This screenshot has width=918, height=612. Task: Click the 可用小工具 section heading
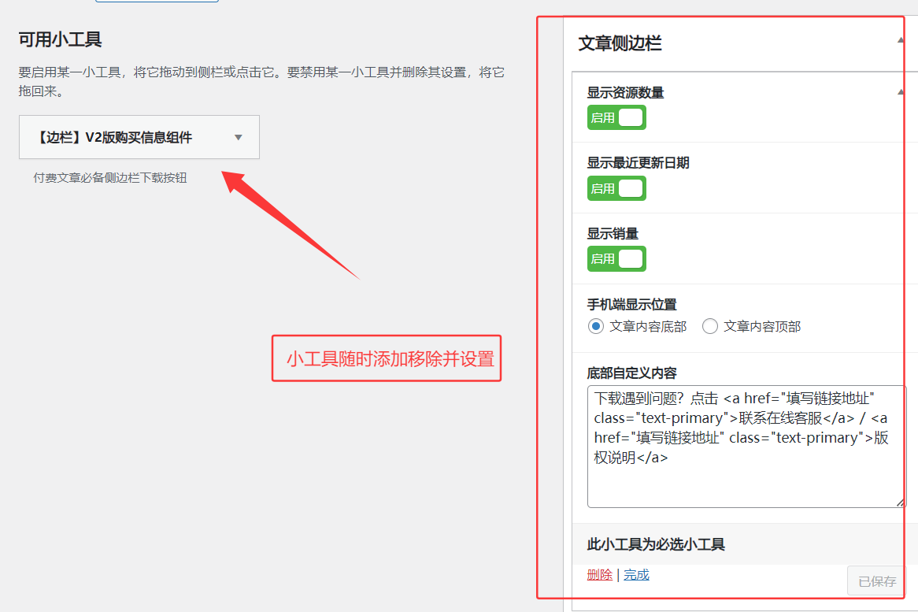click(x=60, y=40)
